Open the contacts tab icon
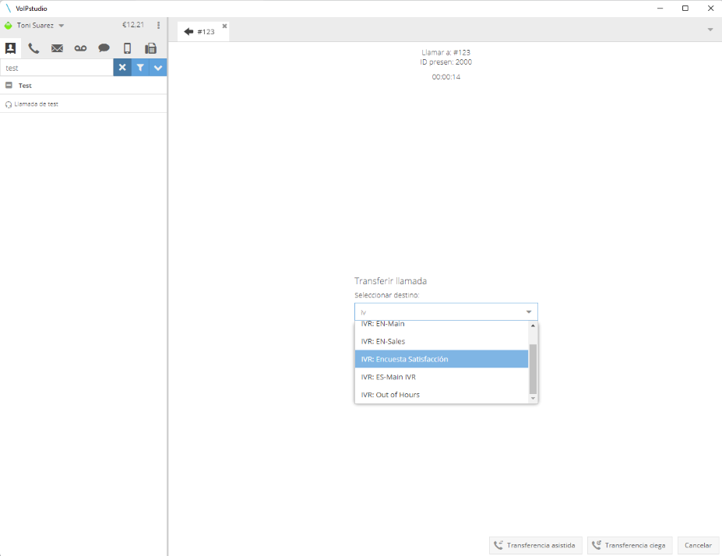Image resolution: width=722 pixels, height=556 pixels. (x=11, y=48)
